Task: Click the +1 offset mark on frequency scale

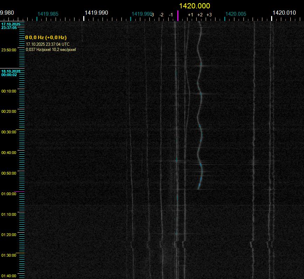Action: pyautogui.click(x=190, y=15)
